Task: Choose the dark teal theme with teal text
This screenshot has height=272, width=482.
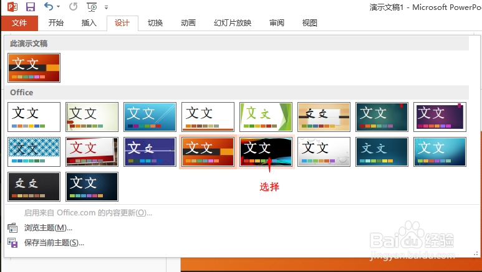Action: coord(382,152)
